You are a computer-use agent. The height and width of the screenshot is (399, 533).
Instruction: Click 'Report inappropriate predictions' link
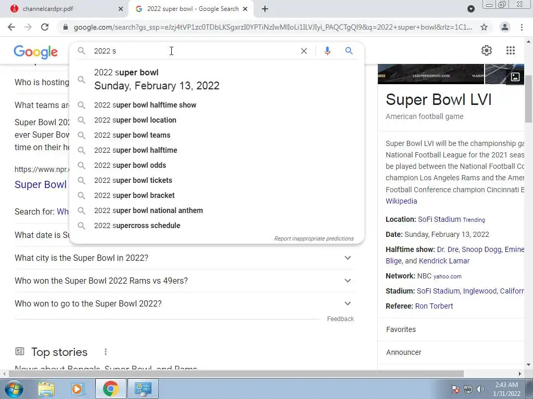(314, 238)
